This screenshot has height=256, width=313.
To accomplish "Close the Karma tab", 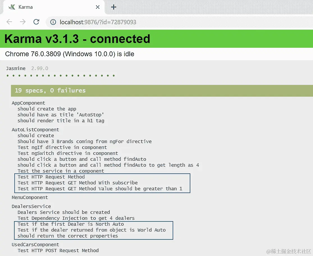I will [x=98, y=7].
